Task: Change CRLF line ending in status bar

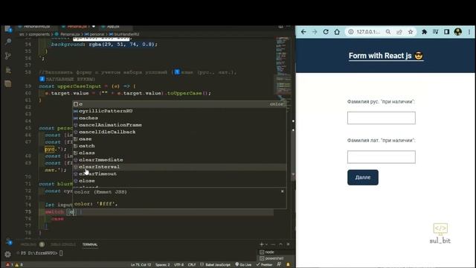Action: pos(192,265)
